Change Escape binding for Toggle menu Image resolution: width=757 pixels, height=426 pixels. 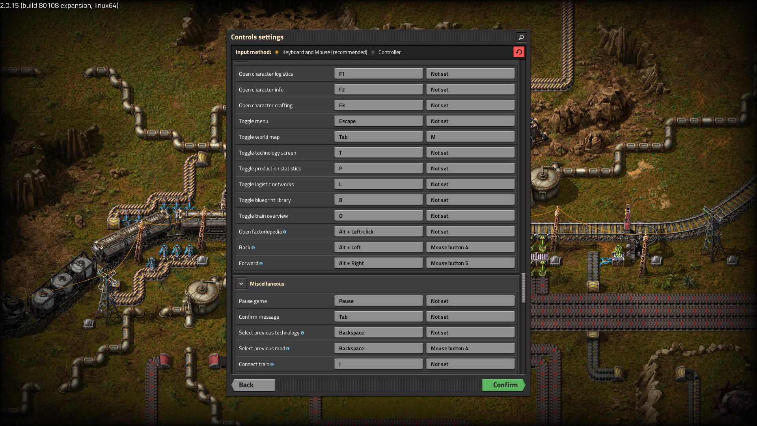point(378,121)
